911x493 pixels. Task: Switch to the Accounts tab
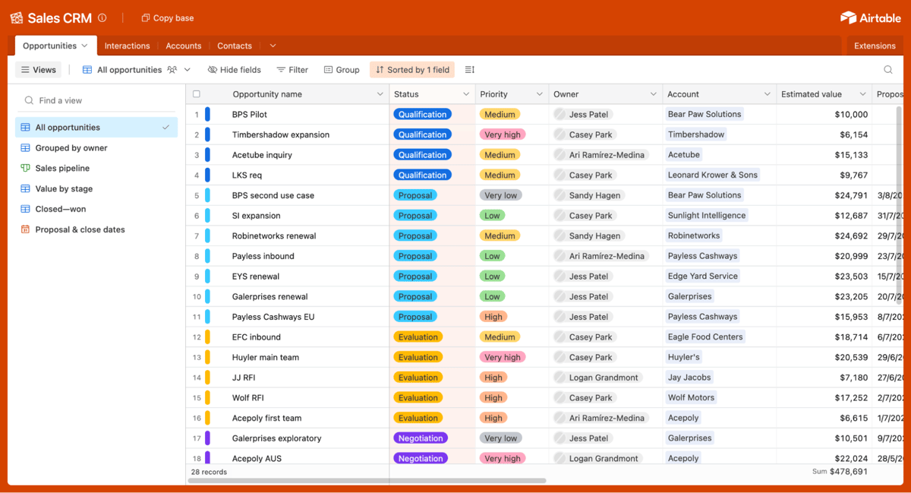coord(184,46)
